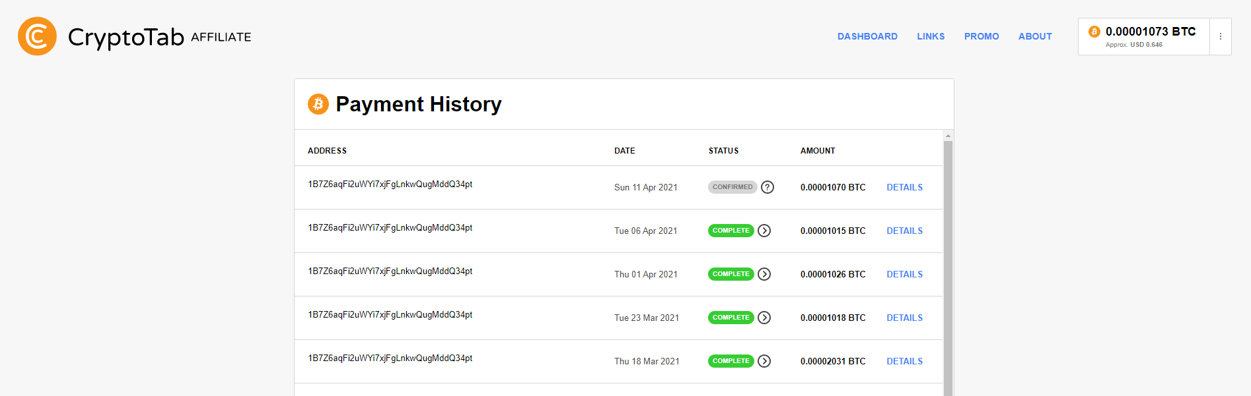Click the Bitcoin coin icon in balance box
This screenshot has height=396, width=1251.
click(1094, 32)
